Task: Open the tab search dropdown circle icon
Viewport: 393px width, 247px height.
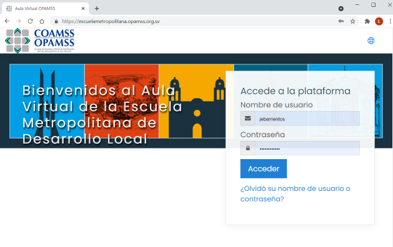Action: [x=341, y=9]
